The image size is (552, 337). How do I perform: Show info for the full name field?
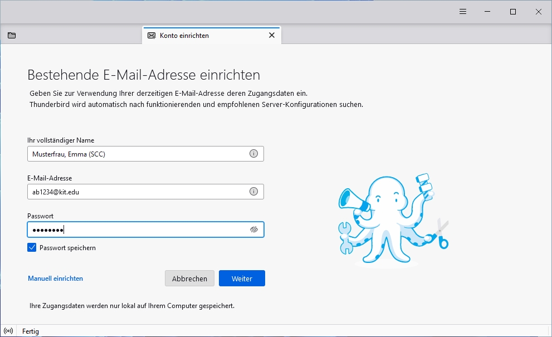click(253, 154)
